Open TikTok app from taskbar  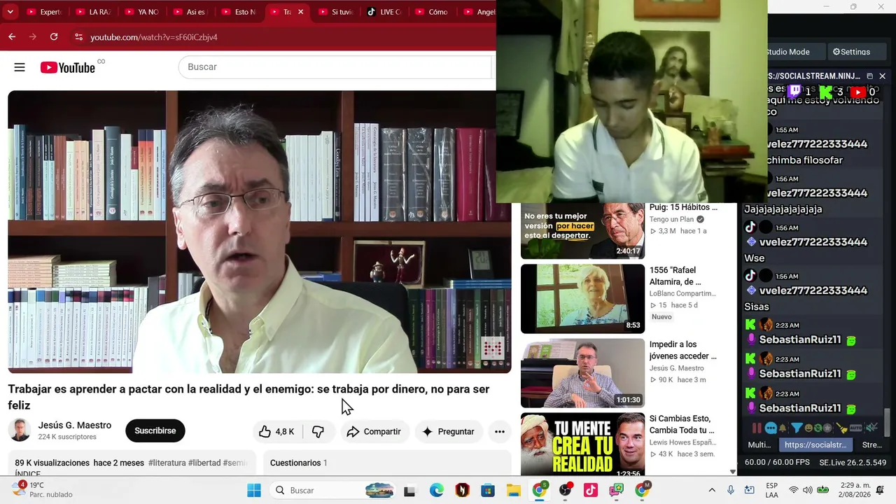click(x=591, y=490)
